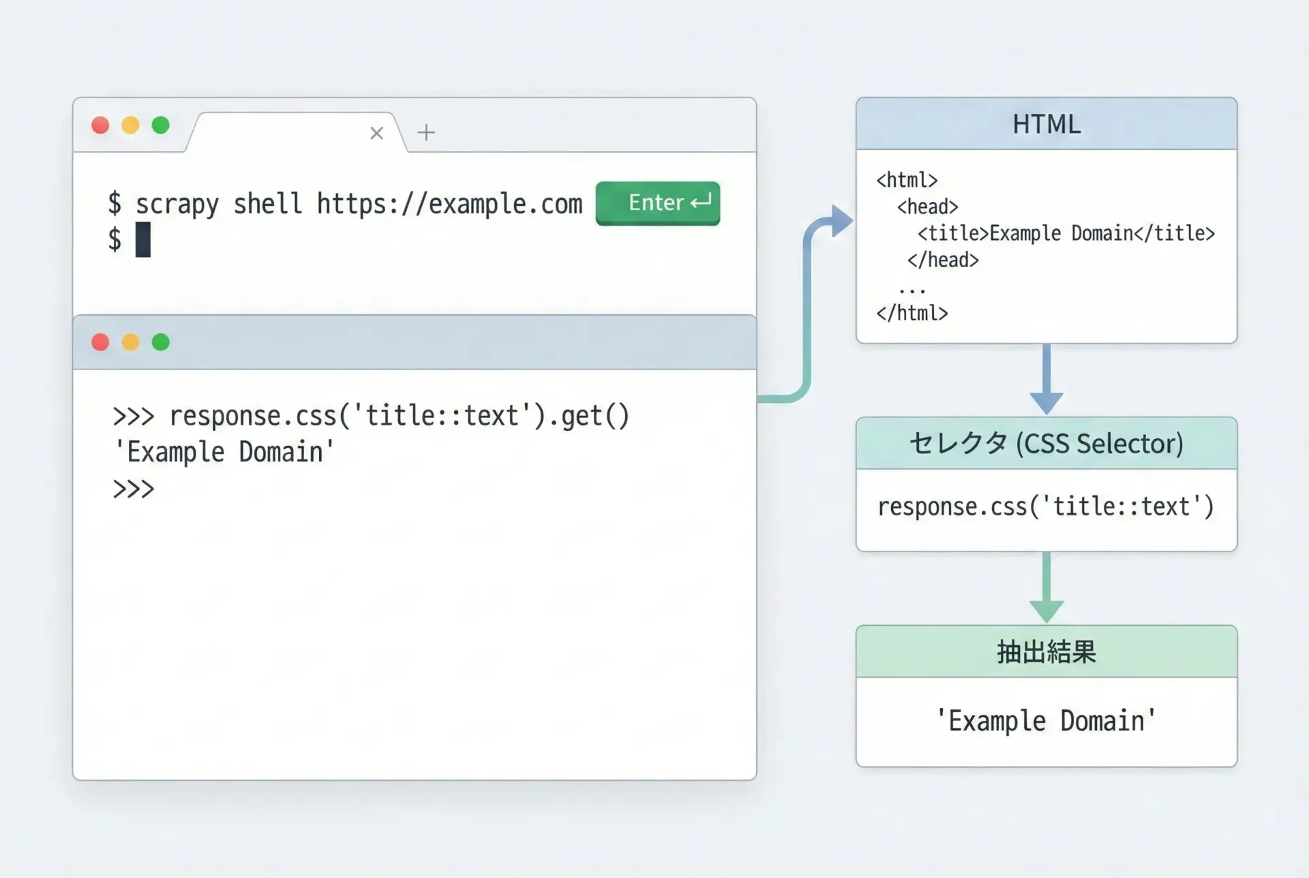
Task: Click the HTML panel header
Action: coord(1046,124)
